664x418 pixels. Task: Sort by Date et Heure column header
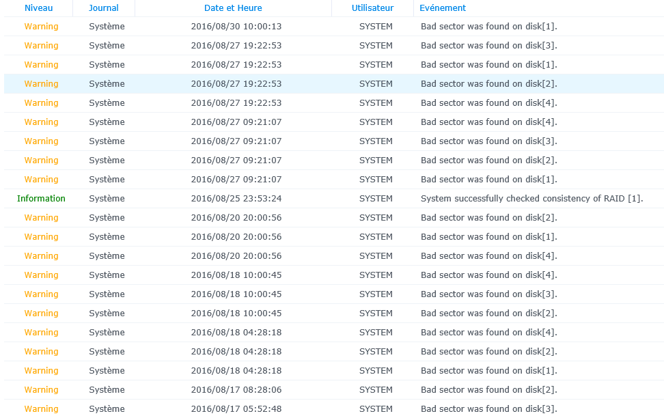pos(233,8)
